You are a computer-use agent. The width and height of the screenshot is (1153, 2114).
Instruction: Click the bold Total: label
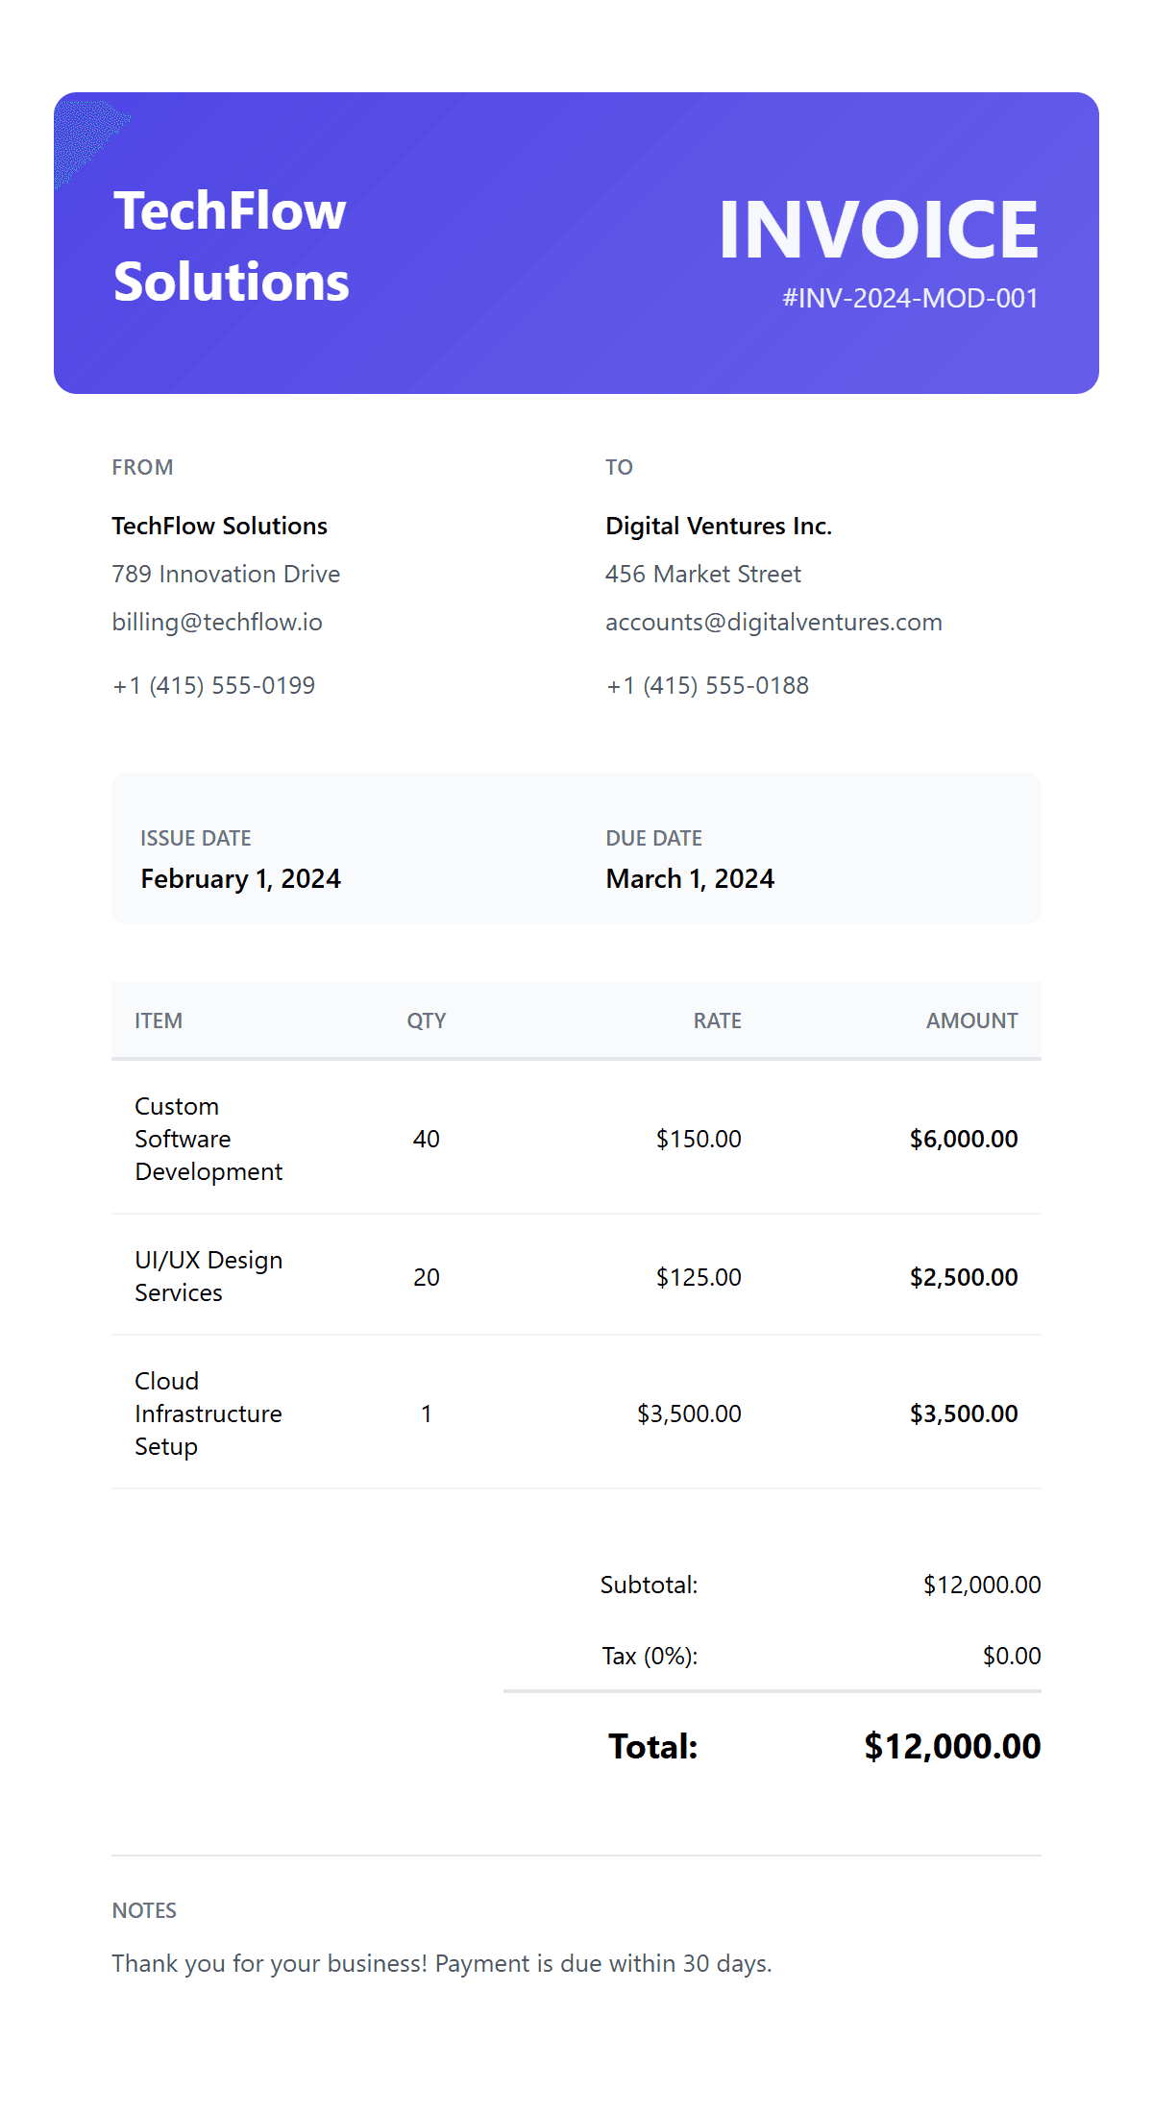pos(652,1746)
